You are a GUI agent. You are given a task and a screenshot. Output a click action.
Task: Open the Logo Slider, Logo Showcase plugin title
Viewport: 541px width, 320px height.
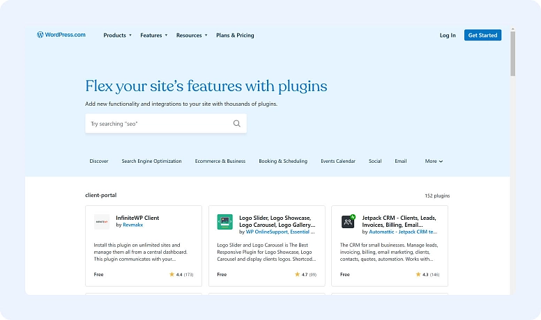tap(277, 221)
